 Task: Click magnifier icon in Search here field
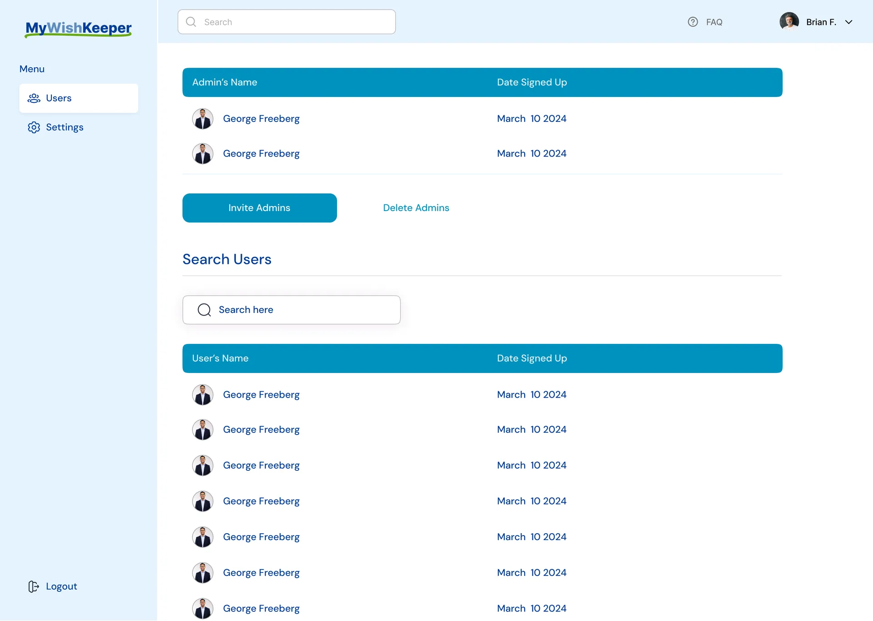204,310
